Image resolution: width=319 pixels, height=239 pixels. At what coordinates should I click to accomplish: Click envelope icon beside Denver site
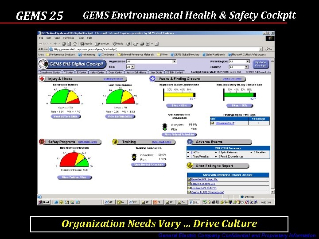click(x=189, y=184)
